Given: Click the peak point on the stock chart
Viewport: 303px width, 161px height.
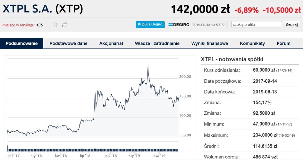Looking at the screenshot, I should pos(148,66).
